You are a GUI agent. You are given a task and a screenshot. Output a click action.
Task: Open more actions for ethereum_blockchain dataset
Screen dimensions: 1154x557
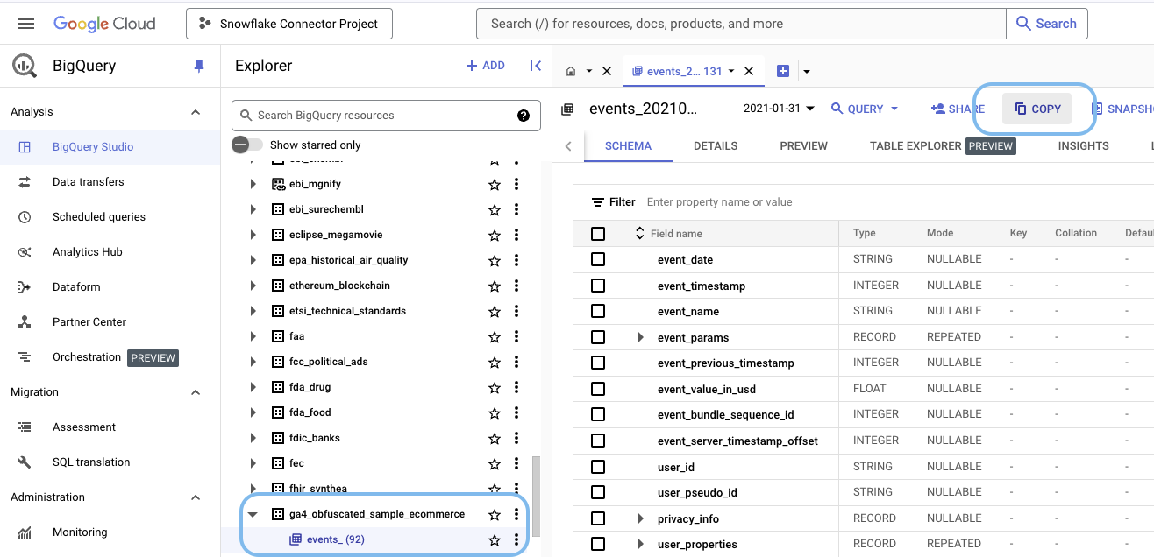point(516,286)
